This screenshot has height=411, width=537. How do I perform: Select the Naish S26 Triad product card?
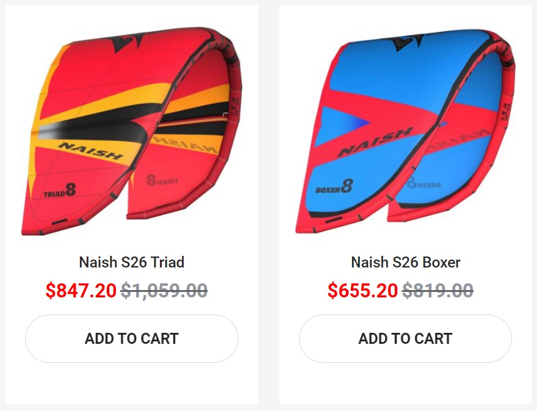coord(131,183)
